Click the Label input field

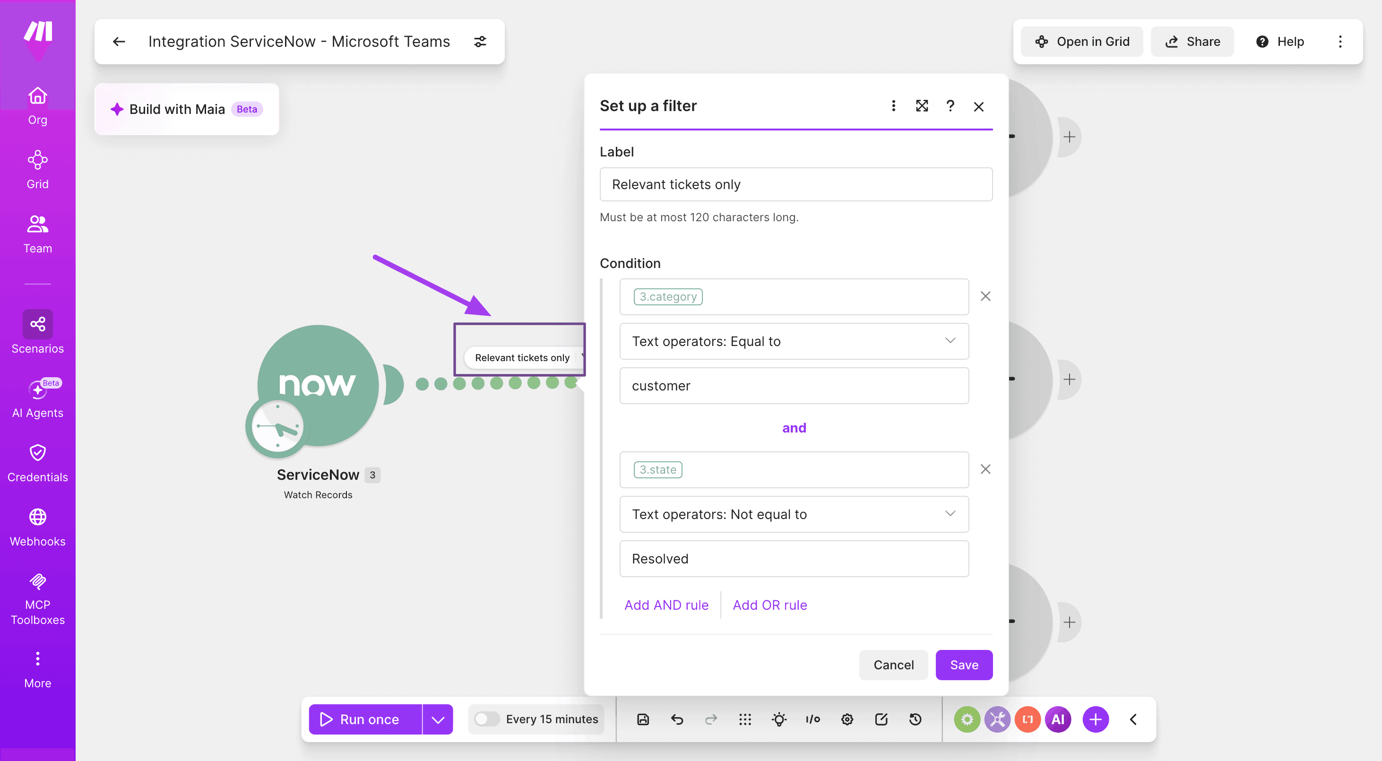(x=796, y=185)
